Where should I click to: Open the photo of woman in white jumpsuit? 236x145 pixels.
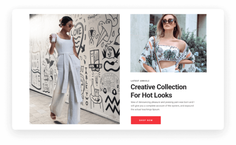(74, 69)
